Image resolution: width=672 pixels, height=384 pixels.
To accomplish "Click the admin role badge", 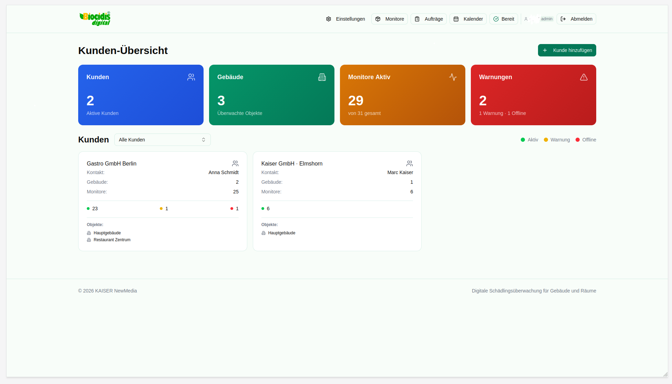I will pos(547,19).
